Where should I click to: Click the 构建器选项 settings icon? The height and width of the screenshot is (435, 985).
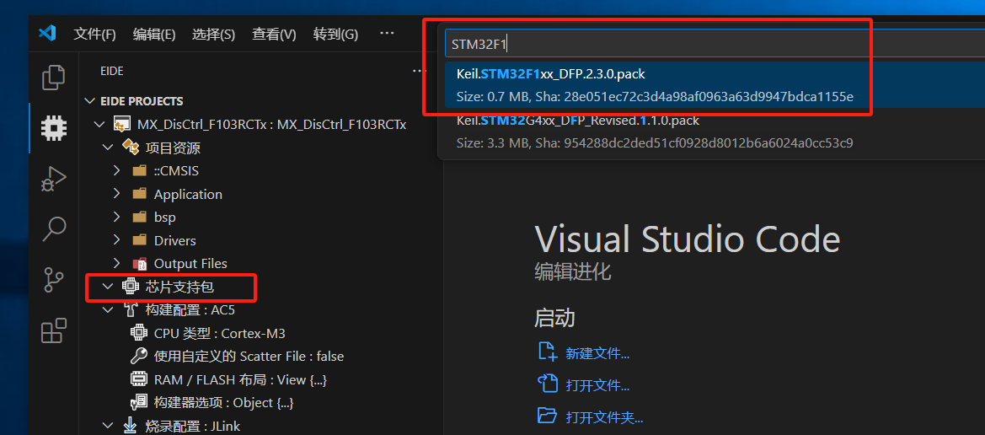point(139,402)
